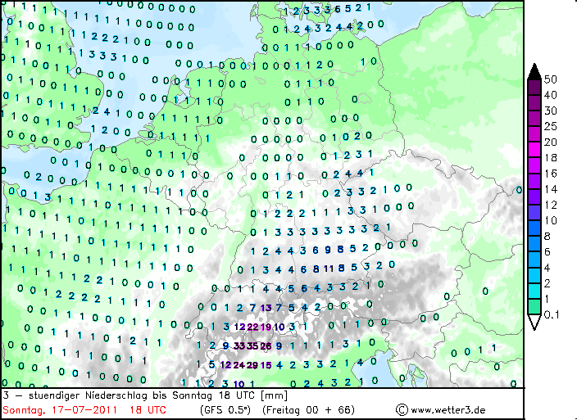
Task: Click the precipitation value 35 on the map
Action: pyautogui.click(x=252, y=345)
